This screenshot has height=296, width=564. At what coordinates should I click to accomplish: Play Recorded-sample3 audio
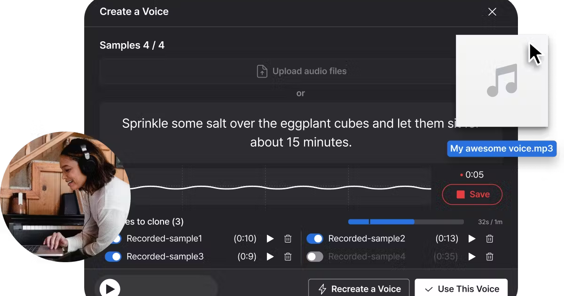click(x=270, y=257)
